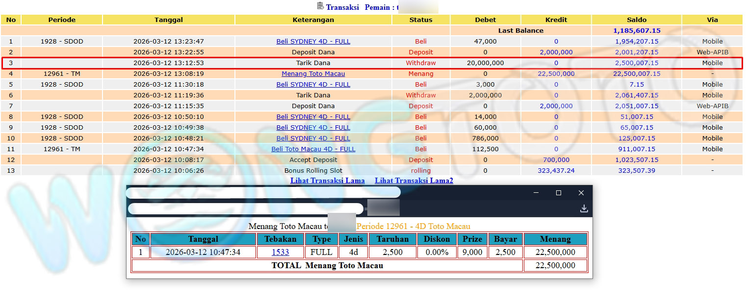Open Beli SYDNEY 4D link dated 10:50:10
Image resolution: width=746 pixels, height=299 pixels.
point(313,117)
